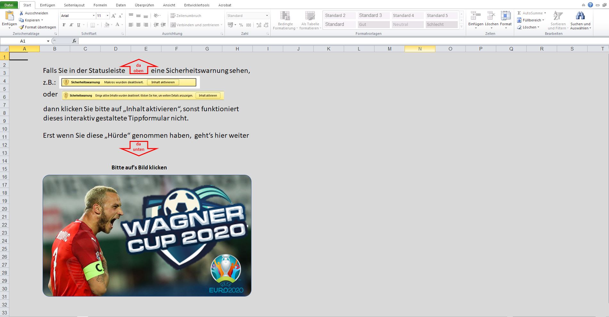Click the Wagner Cup 2020 picture
Image resolution: width=609 pixels, height=317 pixels.
[x=147, y=236]
